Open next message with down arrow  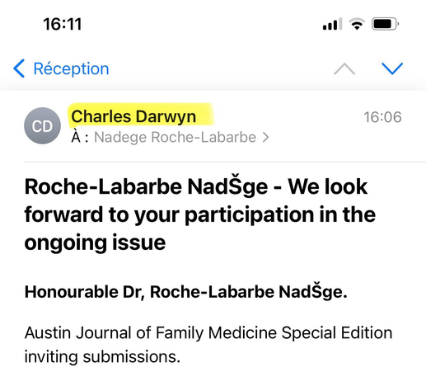click(x=392, y=68)
